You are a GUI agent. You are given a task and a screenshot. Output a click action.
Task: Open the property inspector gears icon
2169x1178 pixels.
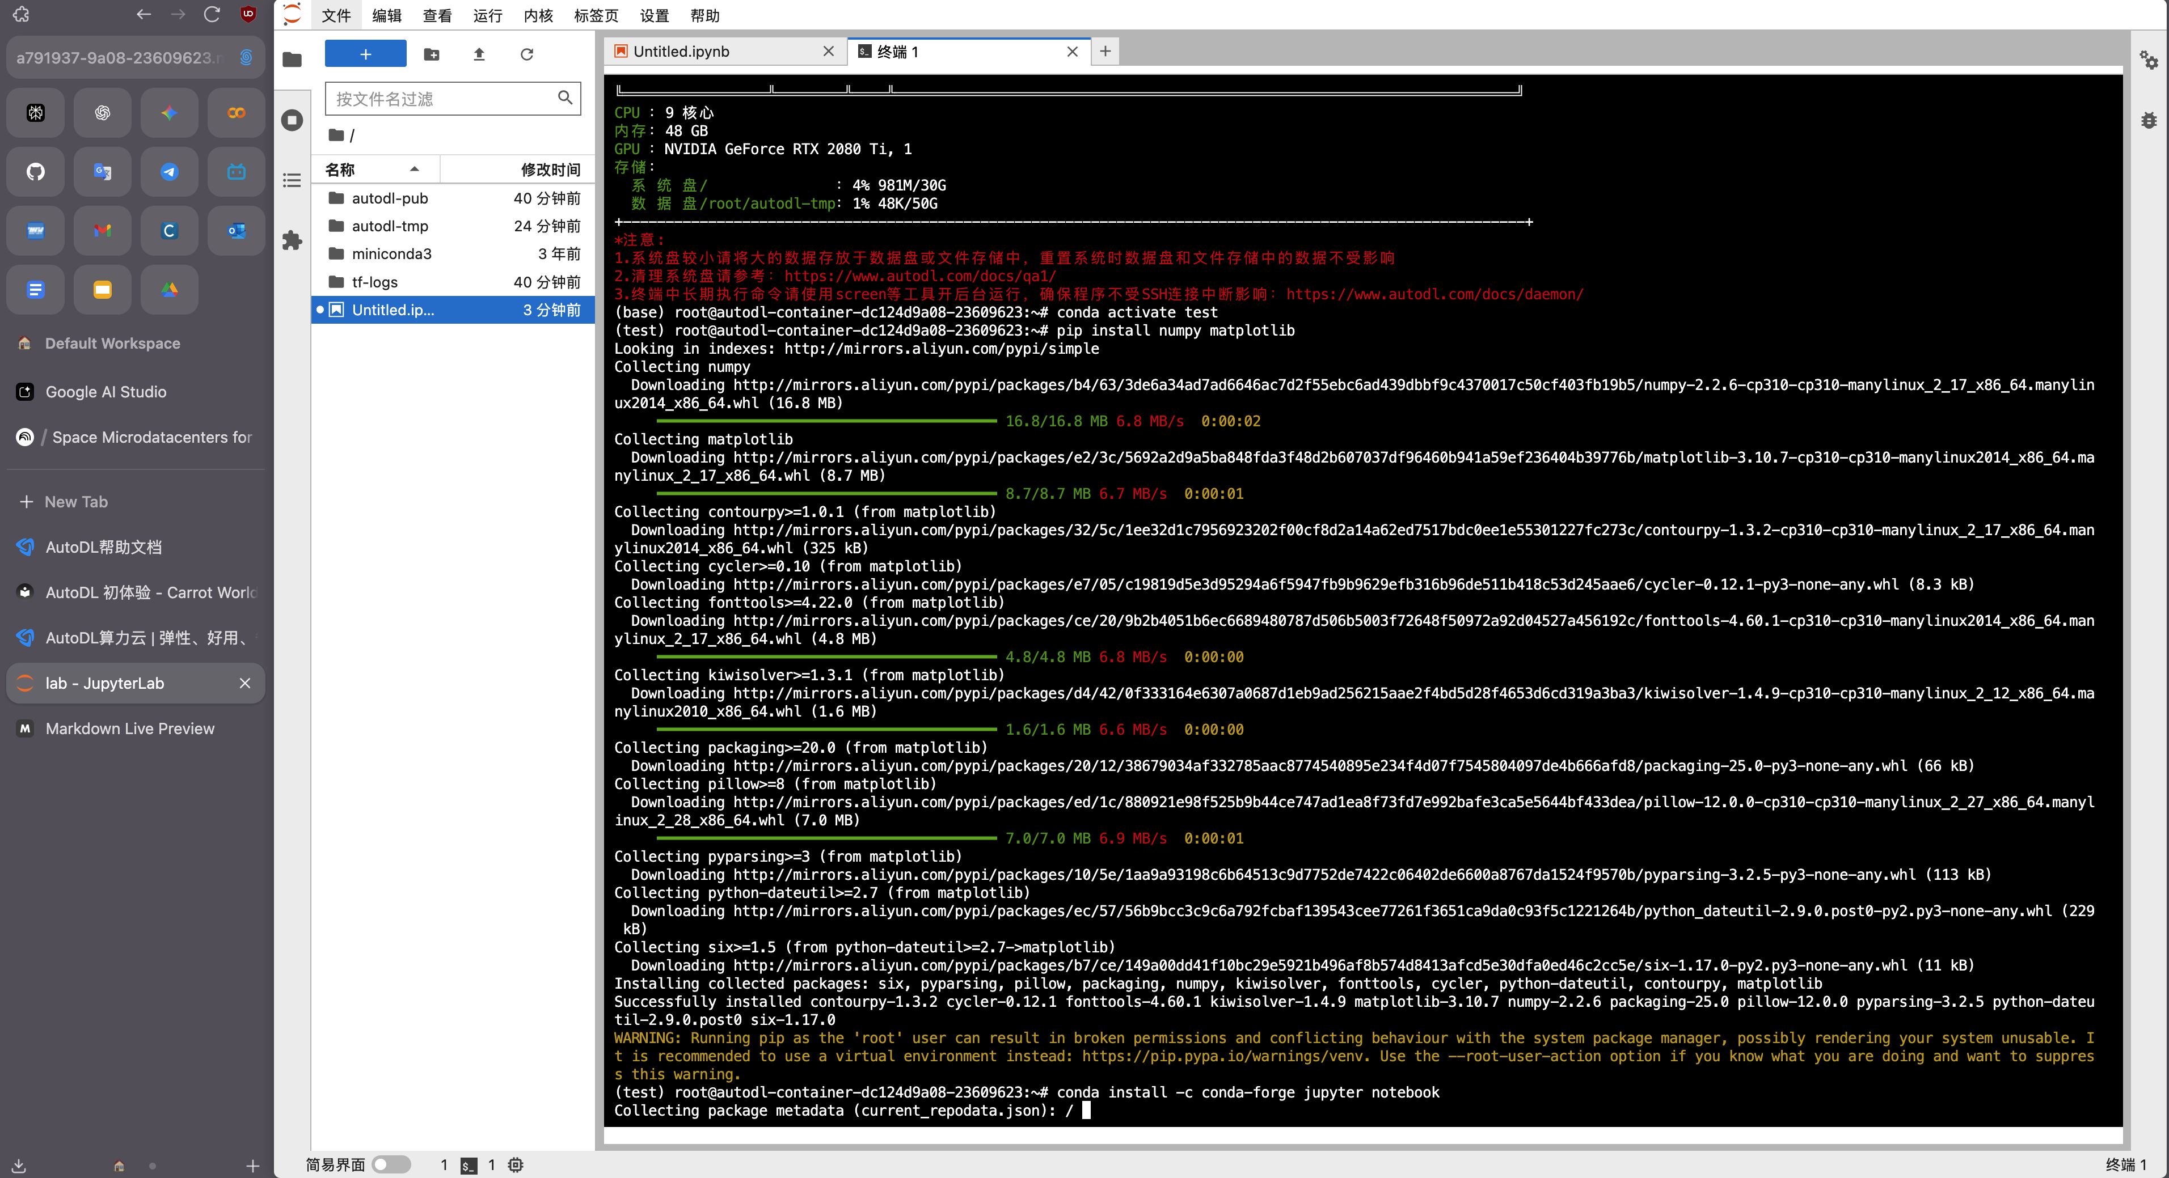tap(2148, 60)
